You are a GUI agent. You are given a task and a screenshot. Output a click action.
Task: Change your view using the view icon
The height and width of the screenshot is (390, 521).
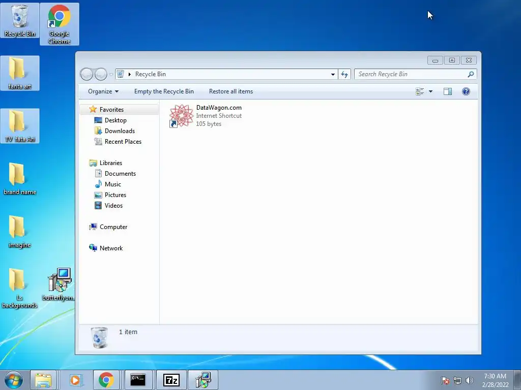point(420,91)
